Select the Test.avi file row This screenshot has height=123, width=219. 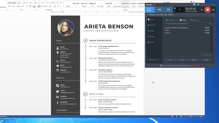(187, 30)
